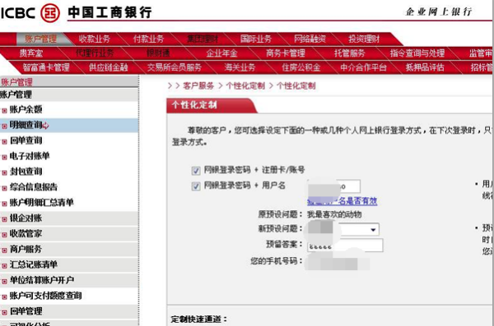Click the bullet icon beside 银企对账
The height and width of the screenshot is (326, 494).
tap(4, 219)
